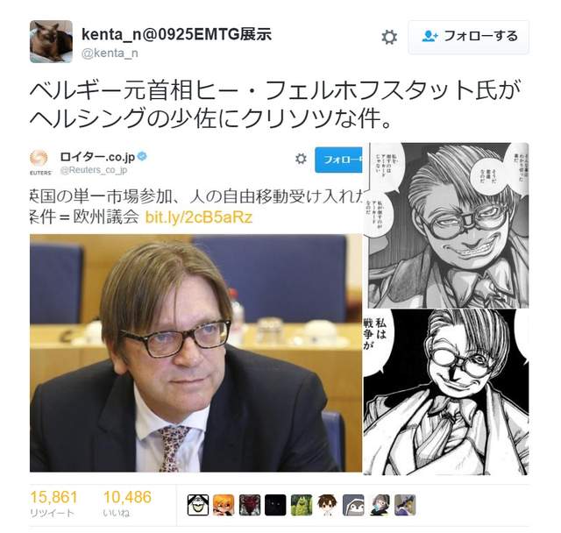Click the Reuters verified badge

coord(142,156)
